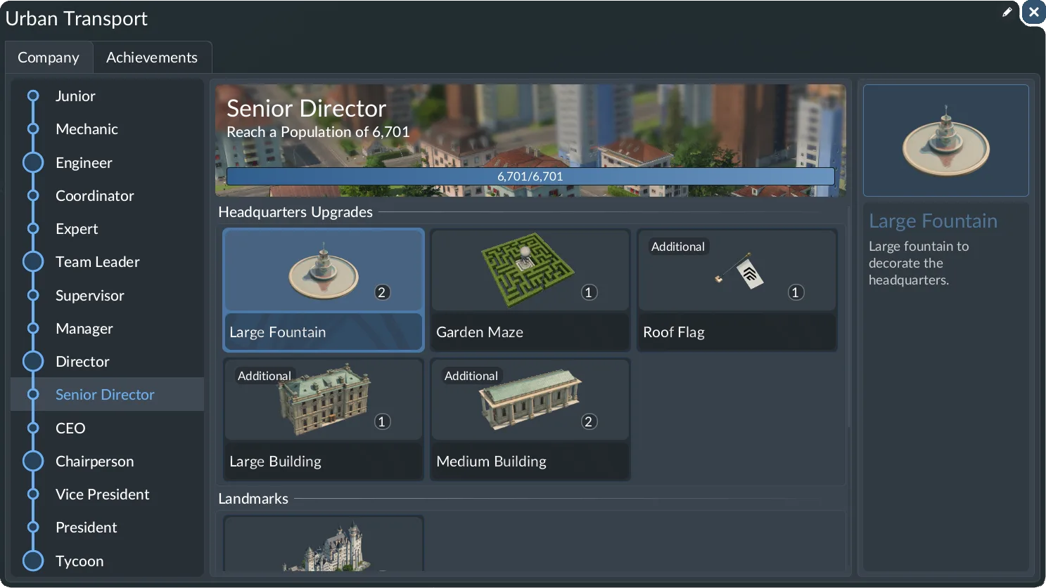Click the population progress bar 6,701/6,701

click(530, 176)
